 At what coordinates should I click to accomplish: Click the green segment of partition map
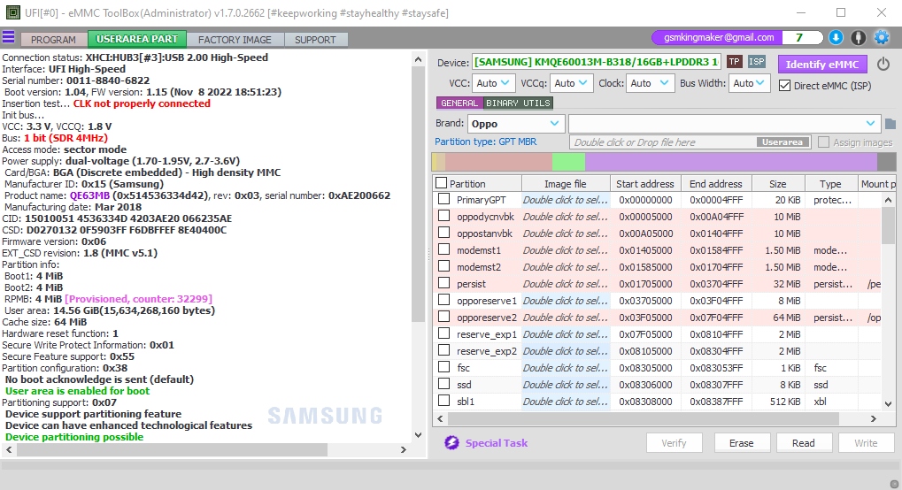568,162
